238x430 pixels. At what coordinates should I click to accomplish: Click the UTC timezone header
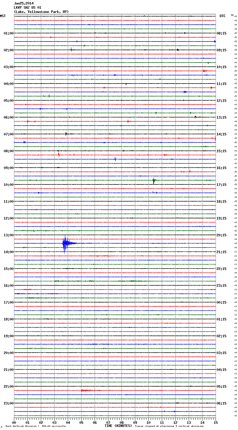[223, 16]
